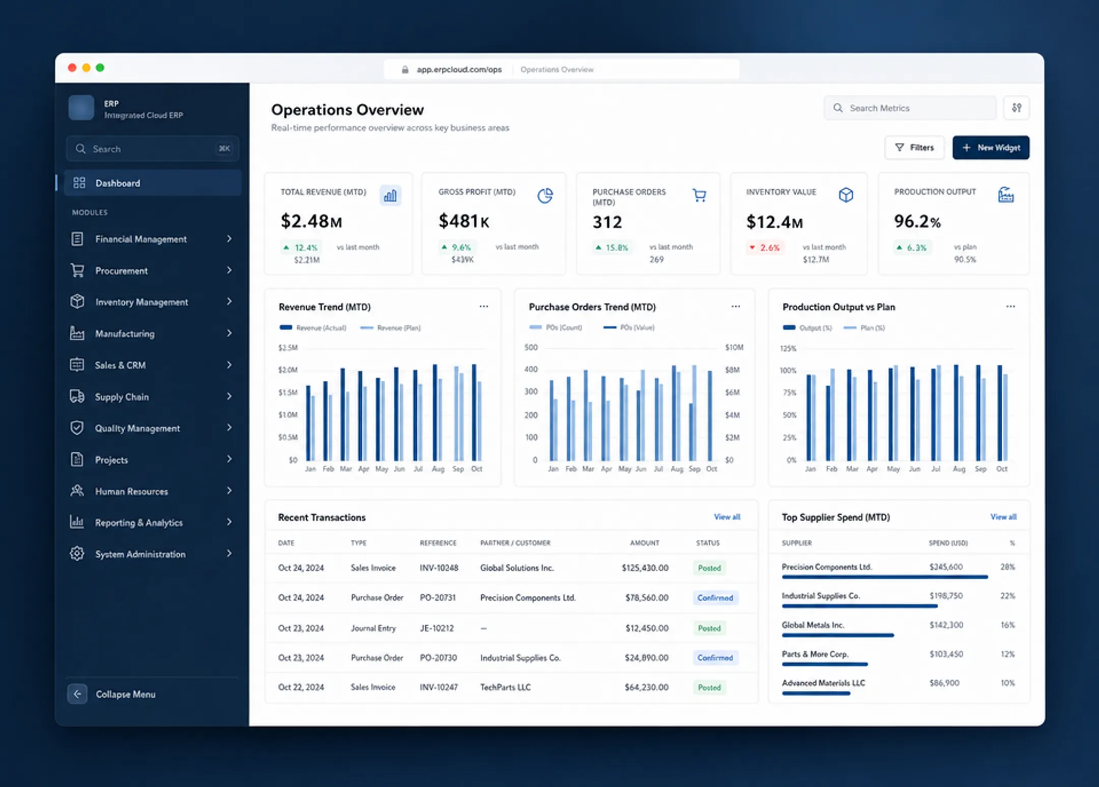Screen dimensions: 1099x787
Task: Click the Manufacturing factory icon in sidebar
Action: click(x=77, y=333)
